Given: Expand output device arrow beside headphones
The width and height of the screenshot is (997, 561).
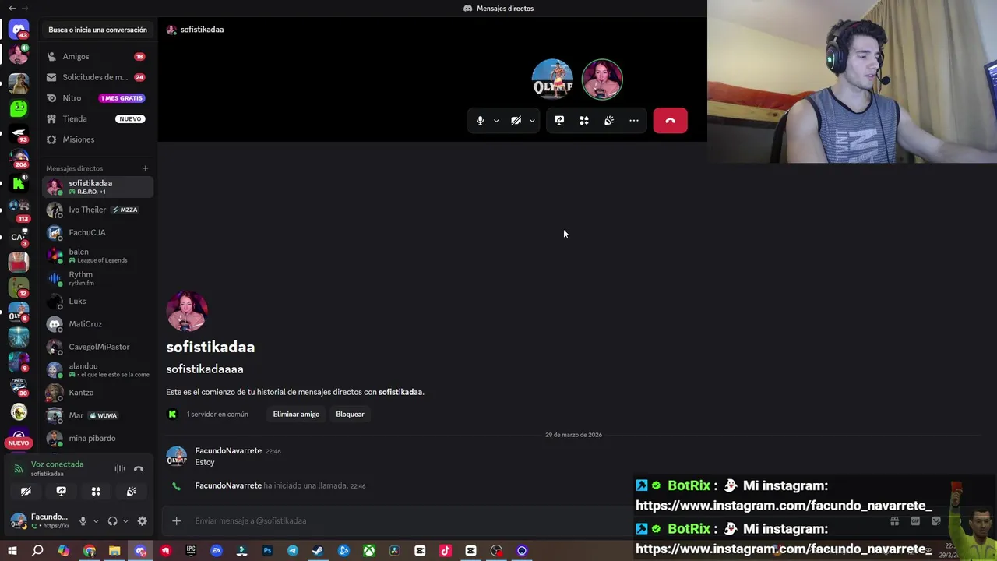Looking at the screenshot, I should click(125, 520).
